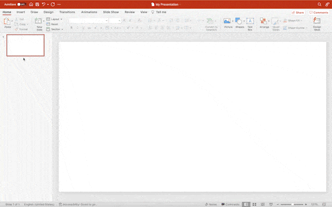Click the Increase Font Size icon
332x207 pixels.
pyautogui.click(x=124, y=21)
